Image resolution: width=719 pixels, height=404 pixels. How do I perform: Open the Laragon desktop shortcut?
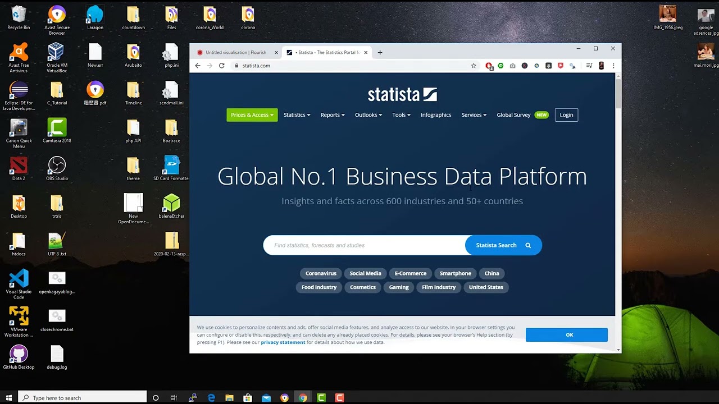point(95,18)
